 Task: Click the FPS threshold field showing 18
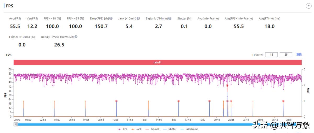271,55
